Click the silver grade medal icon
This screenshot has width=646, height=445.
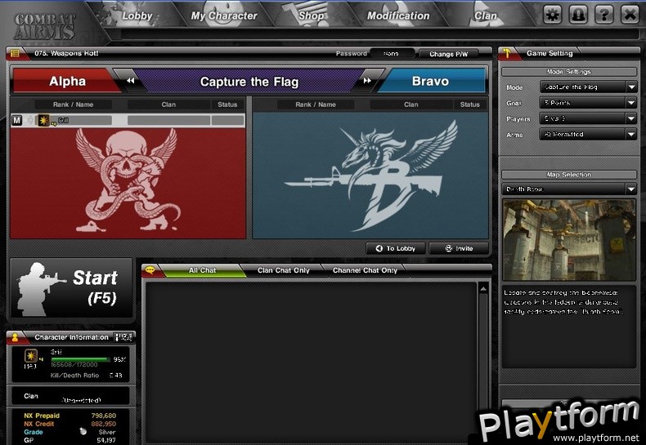point(83,431)
